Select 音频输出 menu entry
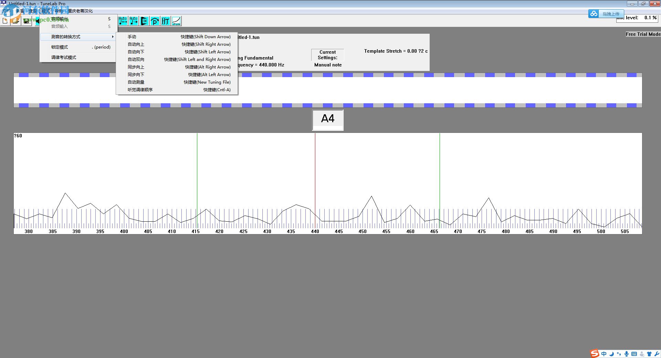 tap(78, 19)
